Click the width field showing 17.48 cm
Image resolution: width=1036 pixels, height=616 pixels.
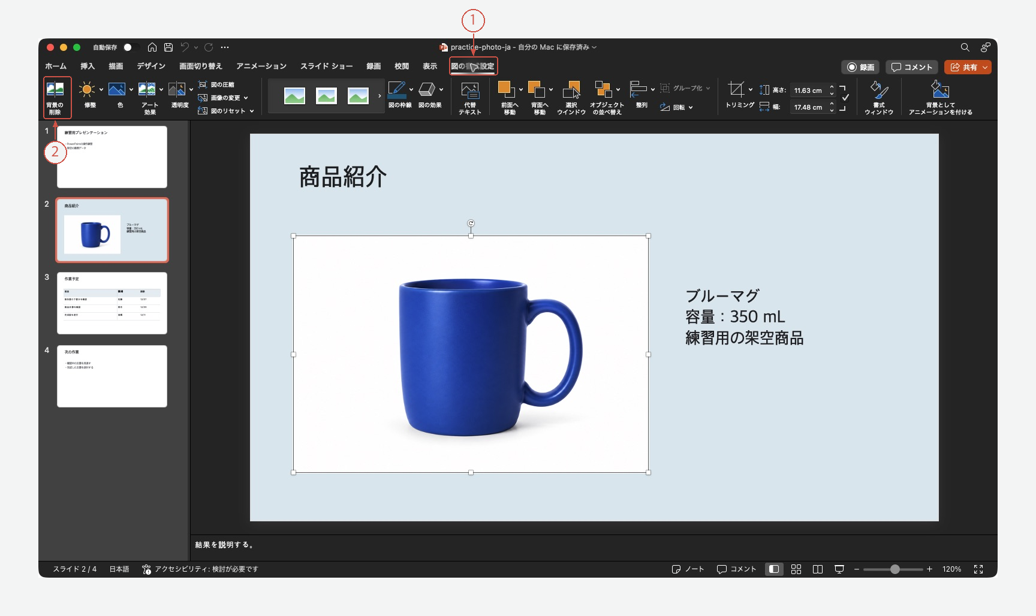click(x=809, y=107)
